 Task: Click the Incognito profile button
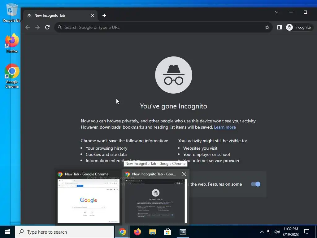[299, 27]
